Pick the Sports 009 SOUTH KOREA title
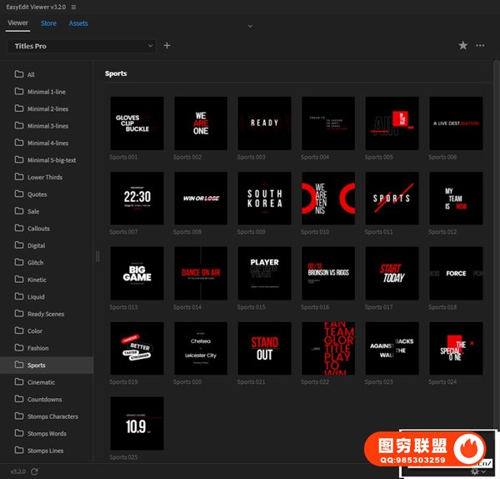 (x=264, y=199)
